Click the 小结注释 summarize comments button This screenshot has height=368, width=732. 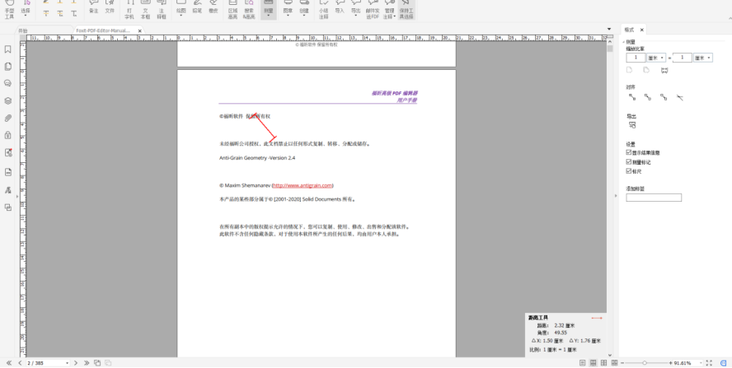[323, 9]
